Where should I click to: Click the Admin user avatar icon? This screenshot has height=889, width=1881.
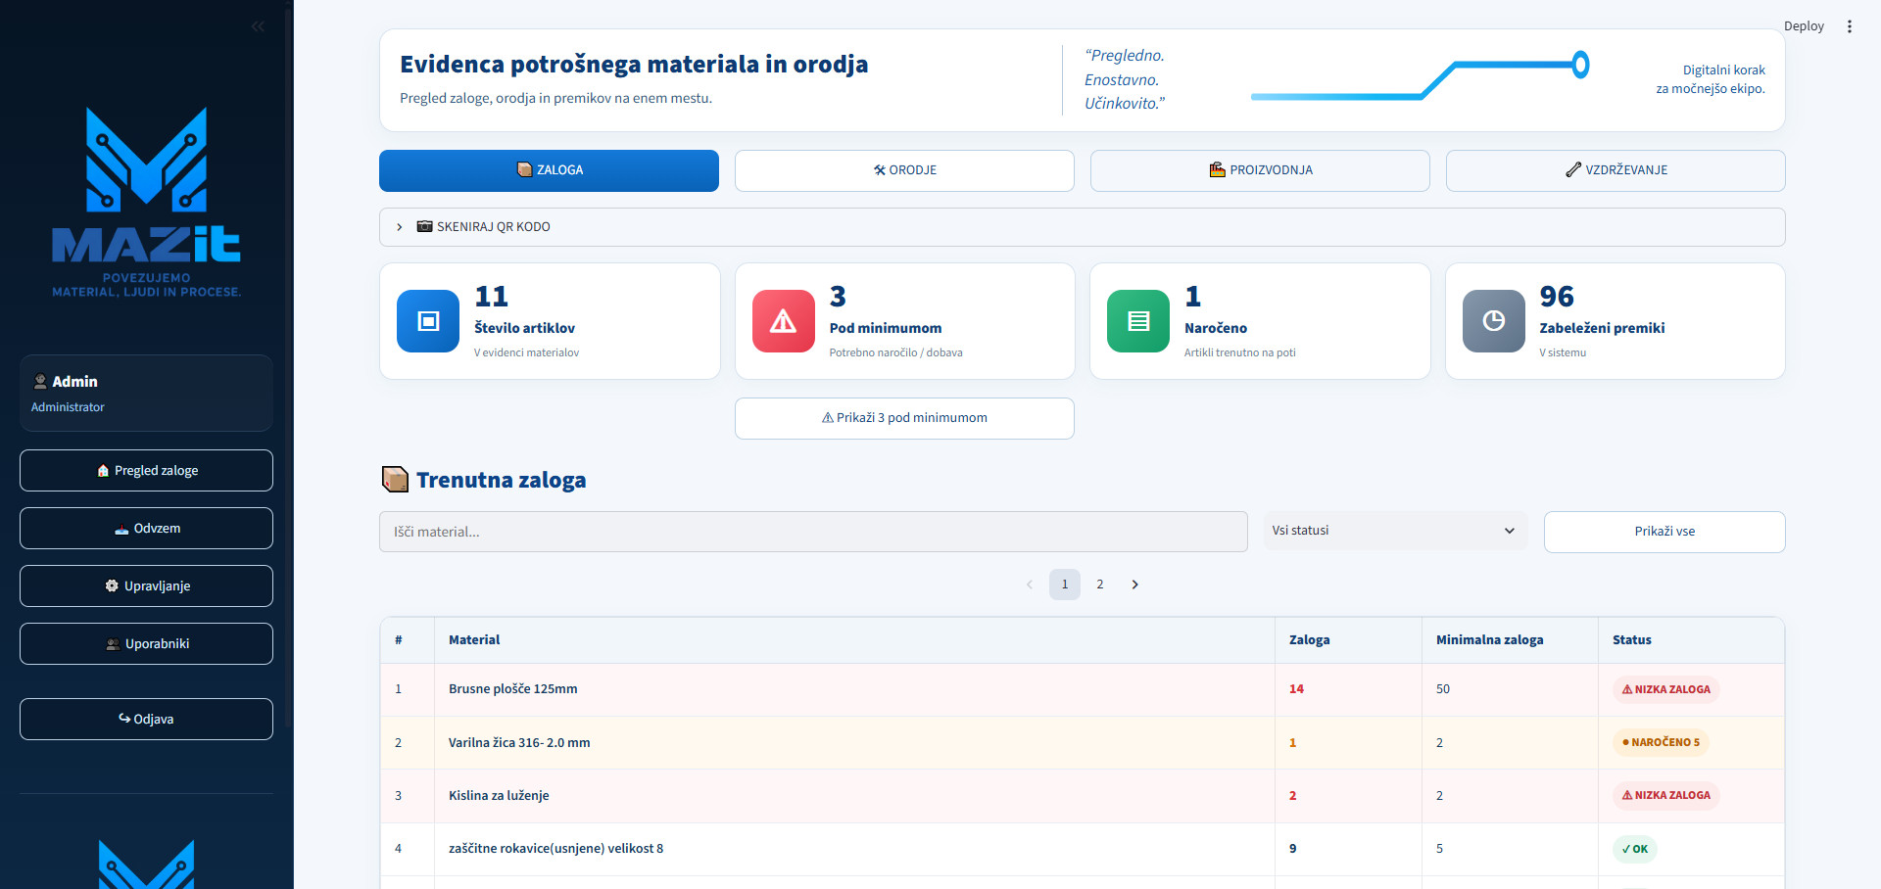point(40,381)
